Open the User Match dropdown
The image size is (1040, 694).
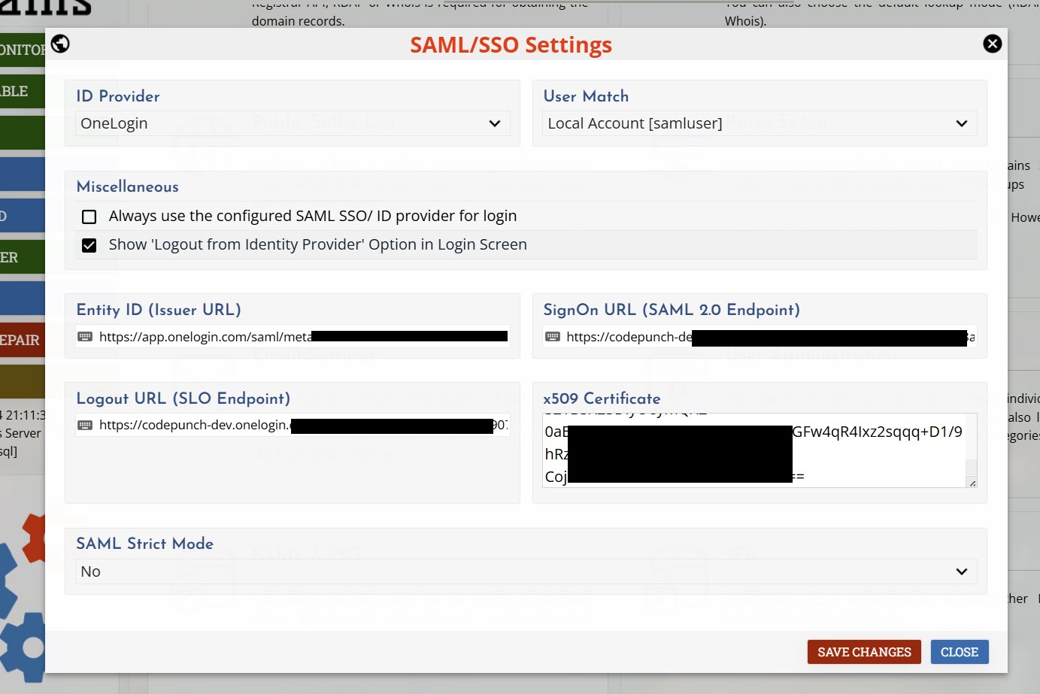coord(760,123)
